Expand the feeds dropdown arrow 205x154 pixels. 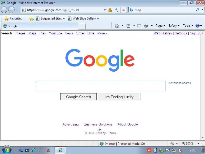click(134, 26)
